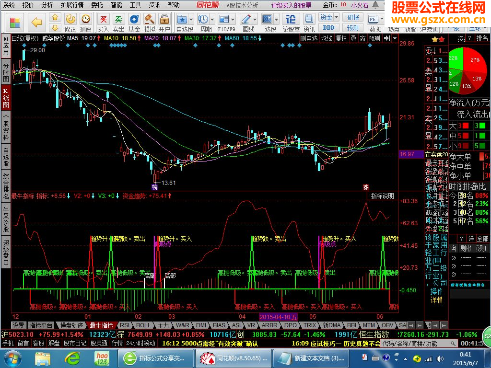Open the 自选股 favorites star icon
Image resolution: width=491 pixels, height=368 pixels.
point(182,20)
